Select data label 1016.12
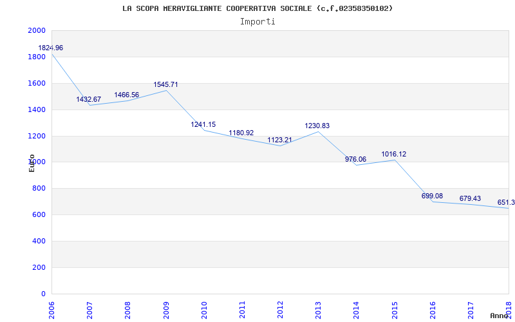Image resolution: width=515 pixels, height=322 pixels. click(393, 154)
